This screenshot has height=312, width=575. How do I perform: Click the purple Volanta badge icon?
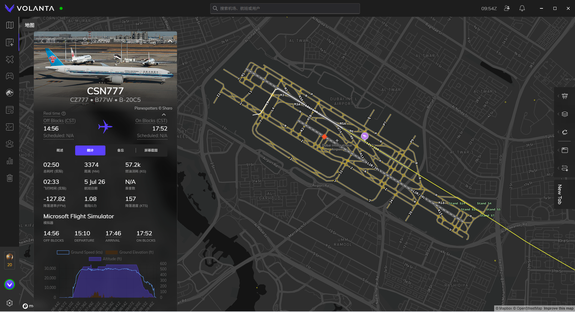click(x=10, y=284)
